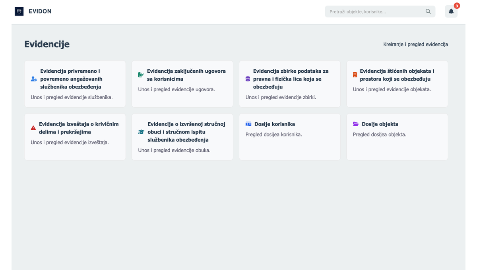Click the purple open folder icon
477x270 pixels.
(356, 124)
